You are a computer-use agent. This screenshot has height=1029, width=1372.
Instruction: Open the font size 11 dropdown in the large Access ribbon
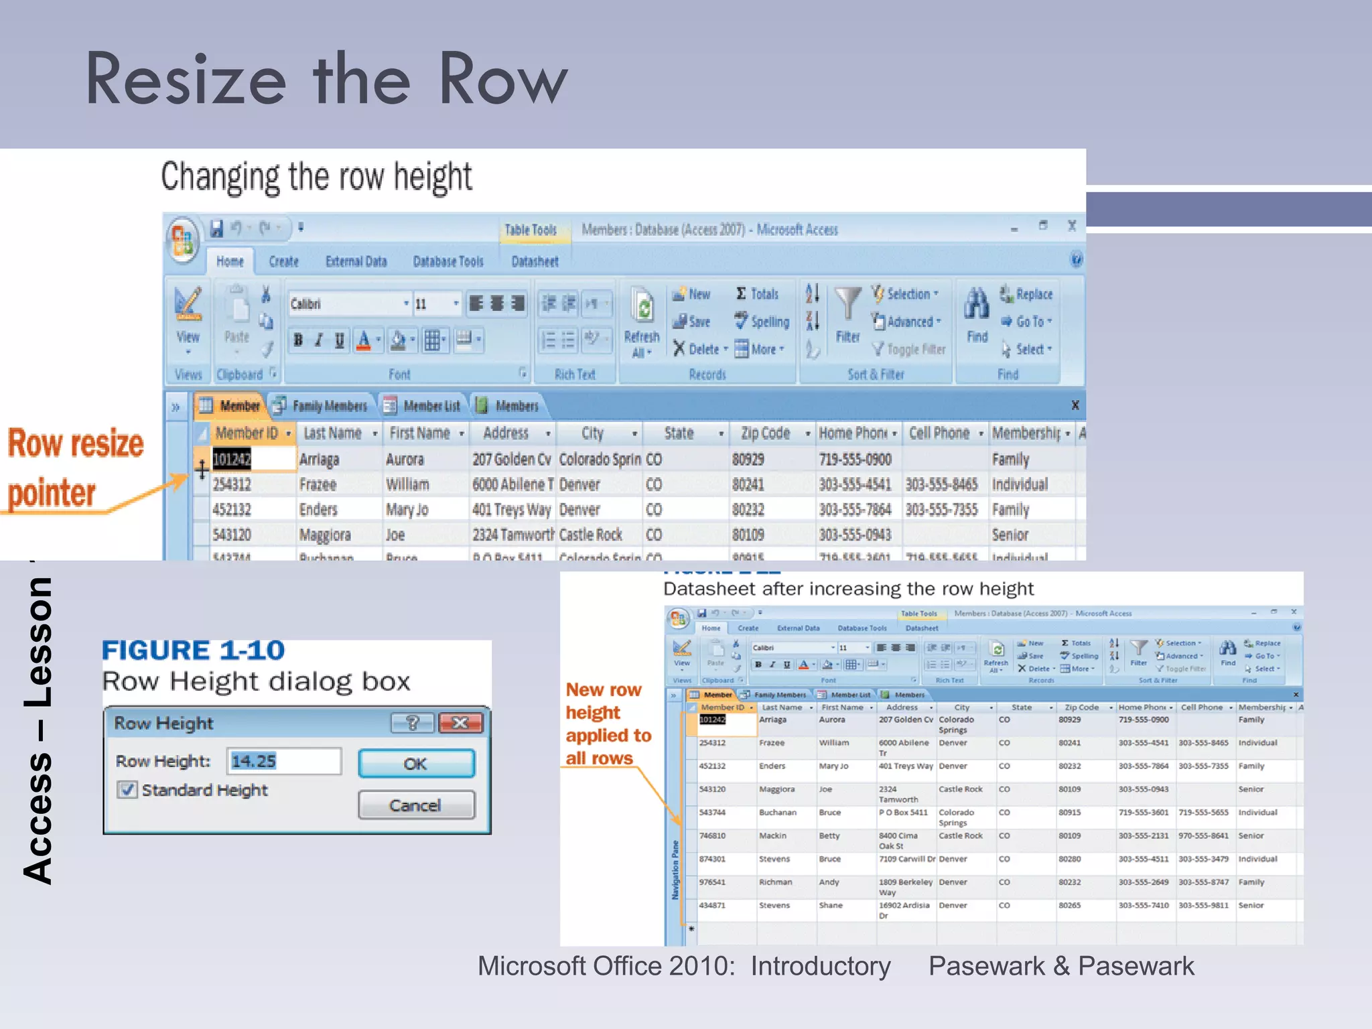[456, 303]
